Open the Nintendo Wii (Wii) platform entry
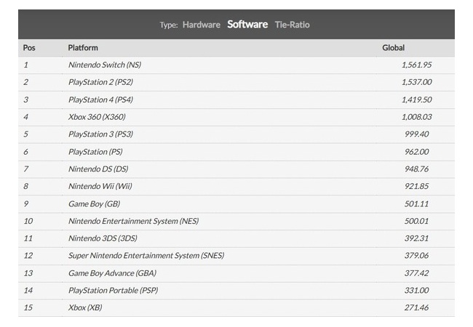473x327 pixels. (100, 186)
